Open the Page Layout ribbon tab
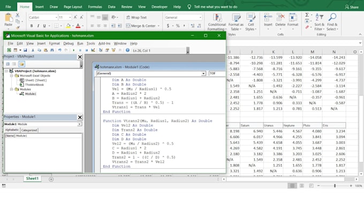364x219 pixels. tap(73, 7)
